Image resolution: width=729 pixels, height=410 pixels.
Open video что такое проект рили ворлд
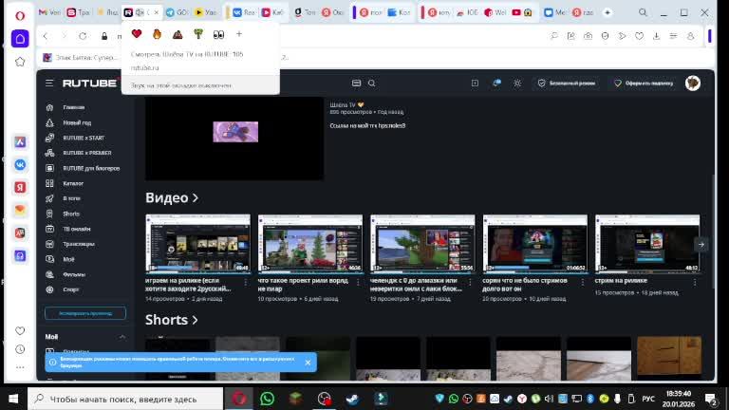coord(310,243)
